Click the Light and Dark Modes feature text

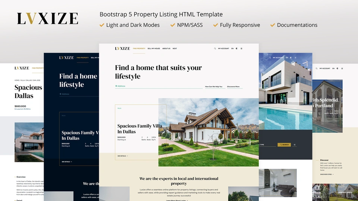133,25
